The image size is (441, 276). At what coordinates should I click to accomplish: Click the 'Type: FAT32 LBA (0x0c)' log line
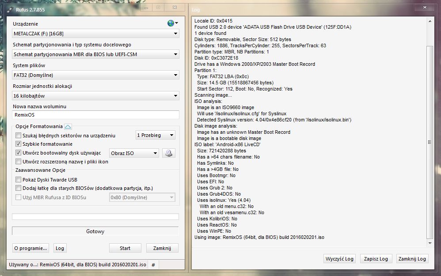223,76
